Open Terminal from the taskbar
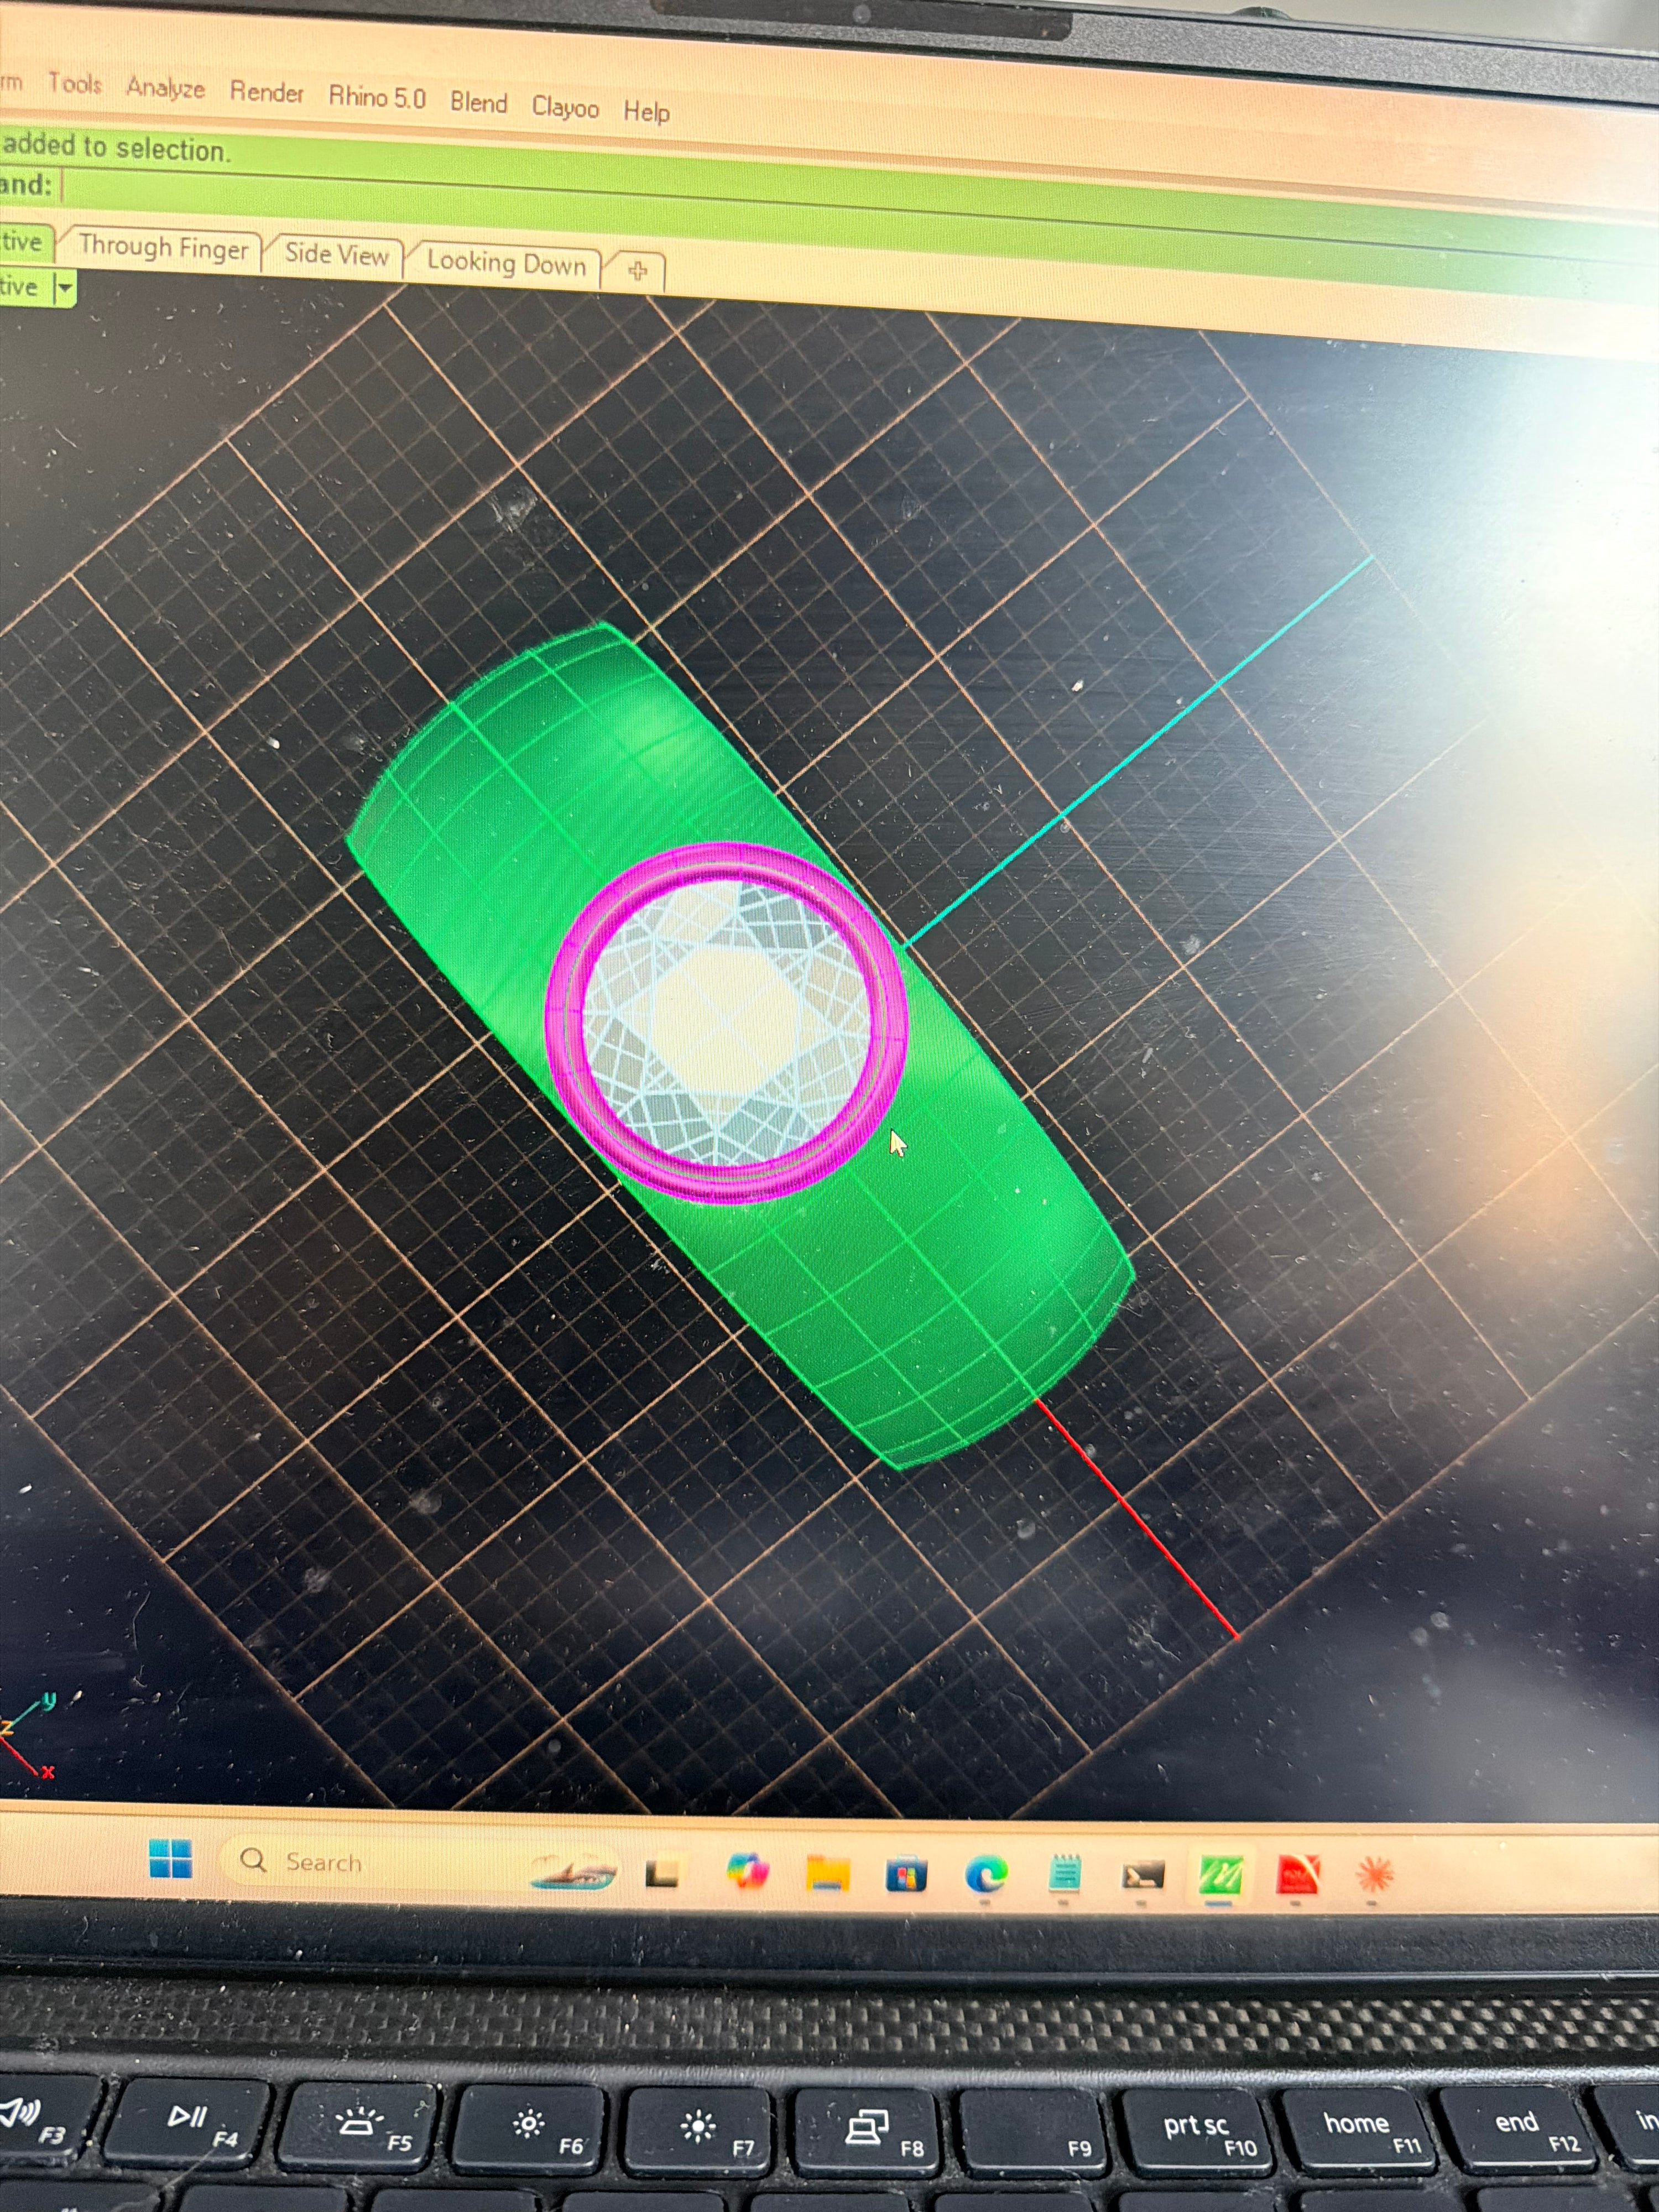 pyautogui.click(x=1144, y=1875)
